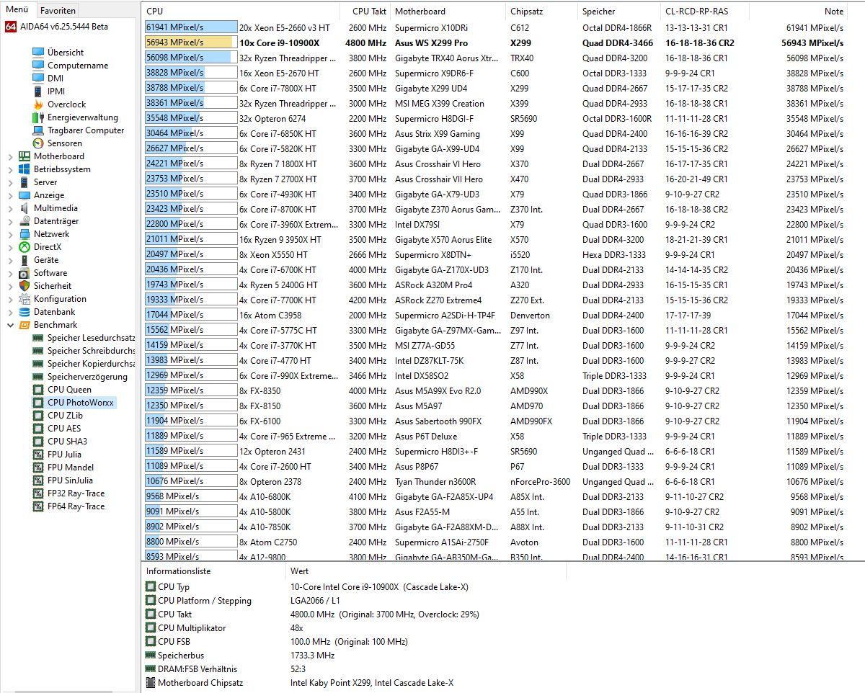This screenshot has width=865, height=693.
Task: Open the CPU AES benchmark
Action: point(64,429)
